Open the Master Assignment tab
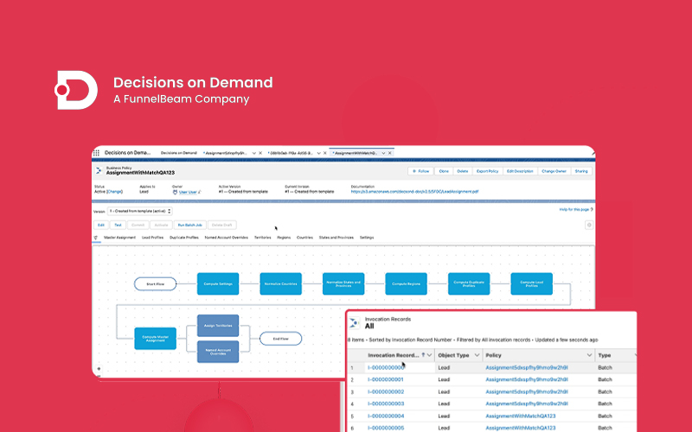The image size is (692, 432). click(x=119, y=238)
